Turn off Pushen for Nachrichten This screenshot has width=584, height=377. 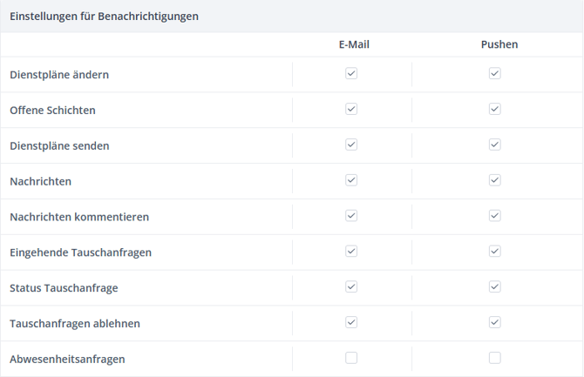(494, 180)
